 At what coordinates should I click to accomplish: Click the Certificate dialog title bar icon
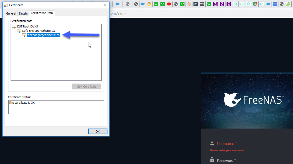[6, 5]
